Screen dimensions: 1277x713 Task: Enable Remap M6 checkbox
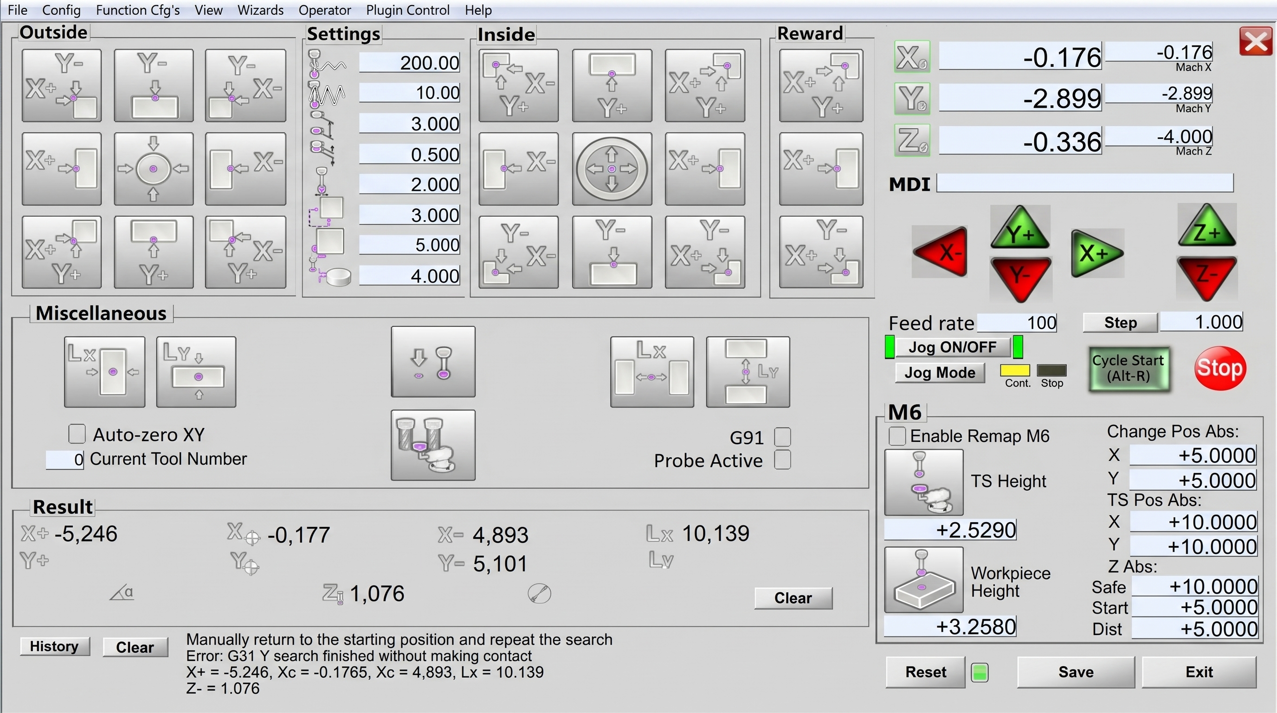tap(897, 436)
